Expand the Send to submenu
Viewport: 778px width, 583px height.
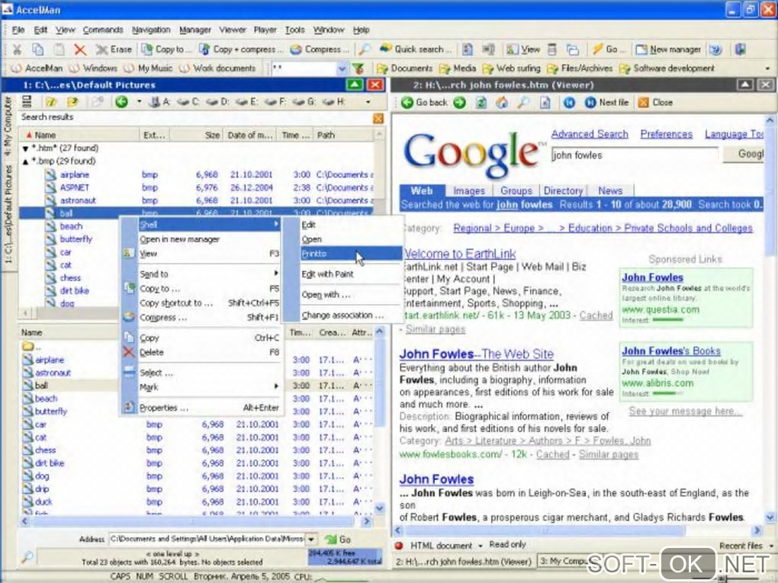(201, 274)
